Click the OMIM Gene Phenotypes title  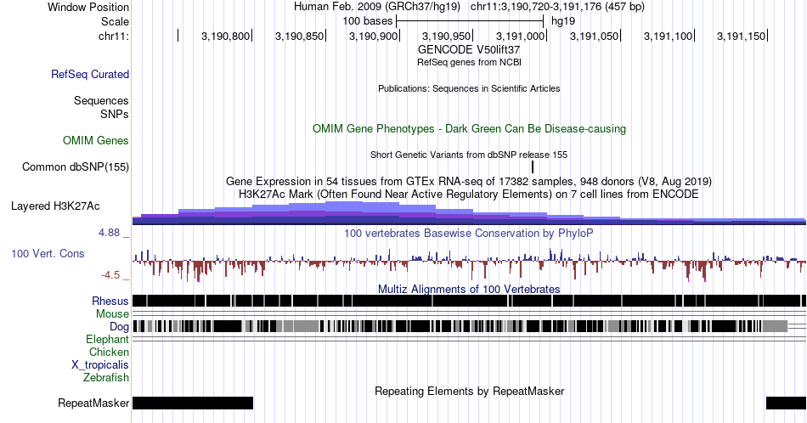[x=469, y=128]
